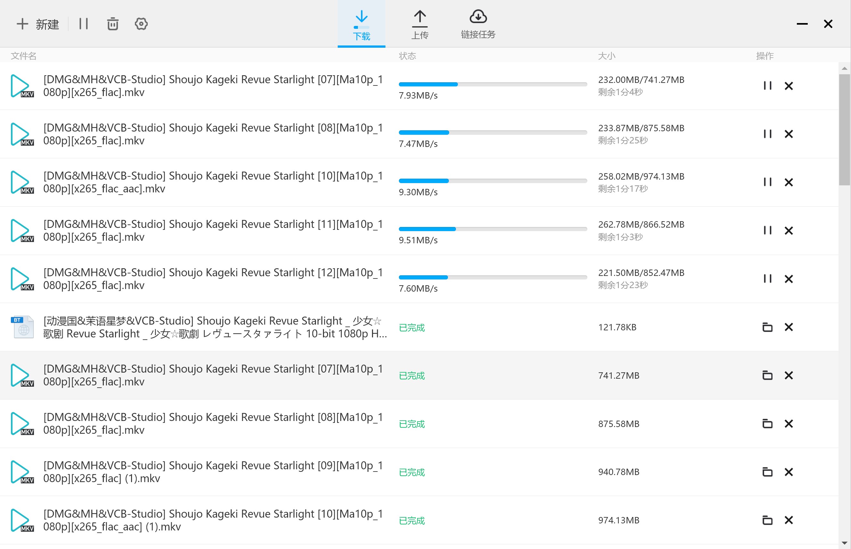Open folder for completed 741.27MB file
Viewport: 851px width, 549px height.
767,375
